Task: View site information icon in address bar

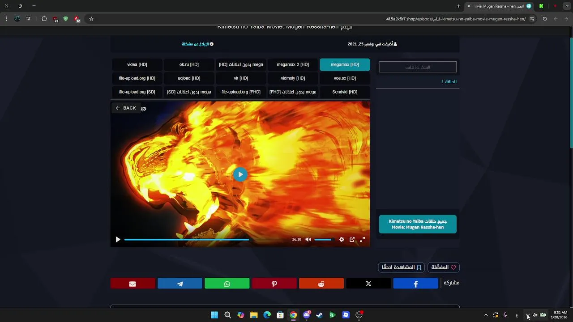Action: pos(532,19)
